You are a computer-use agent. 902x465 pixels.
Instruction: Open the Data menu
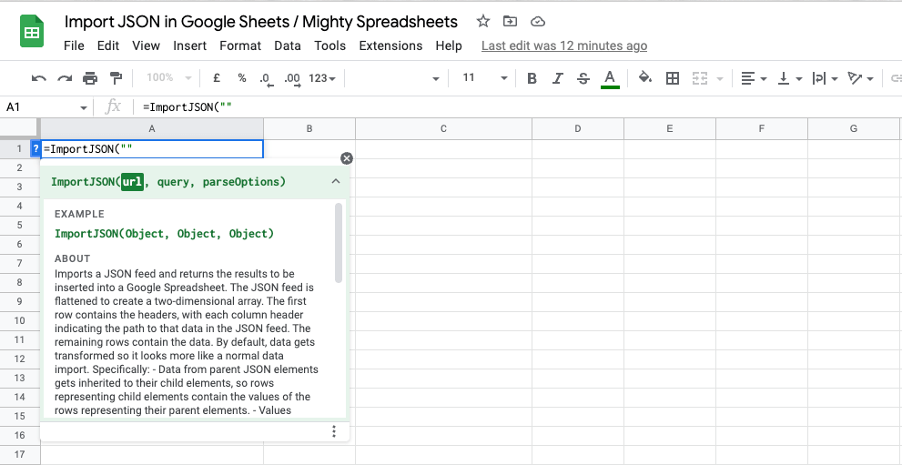288,45
